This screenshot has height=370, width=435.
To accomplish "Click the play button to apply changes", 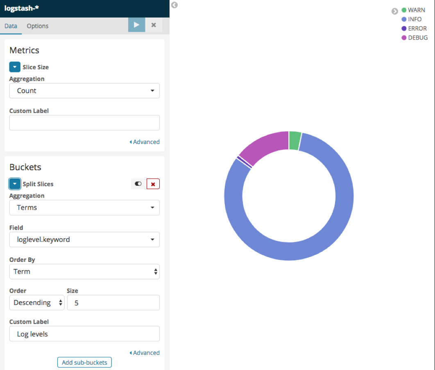I will (136, 25).
